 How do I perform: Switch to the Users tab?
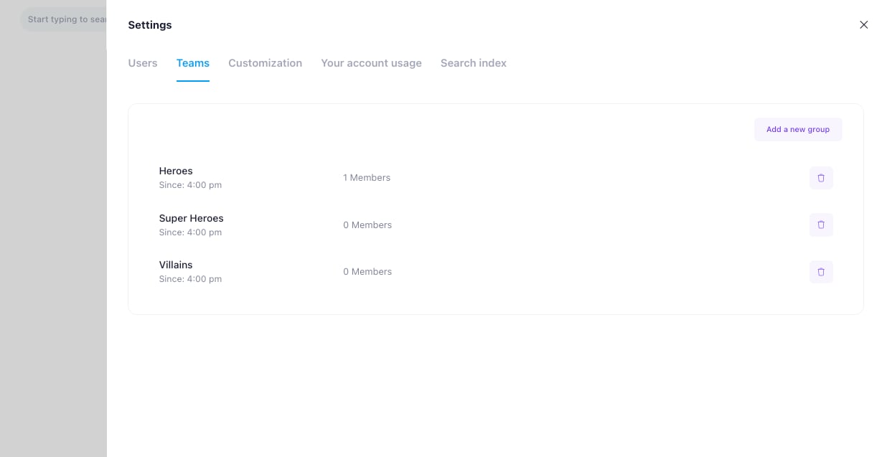click(143, 63)
